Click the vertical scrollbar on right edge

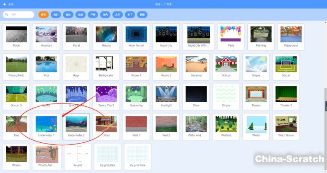pyautogui.click(x=325, y=106)
